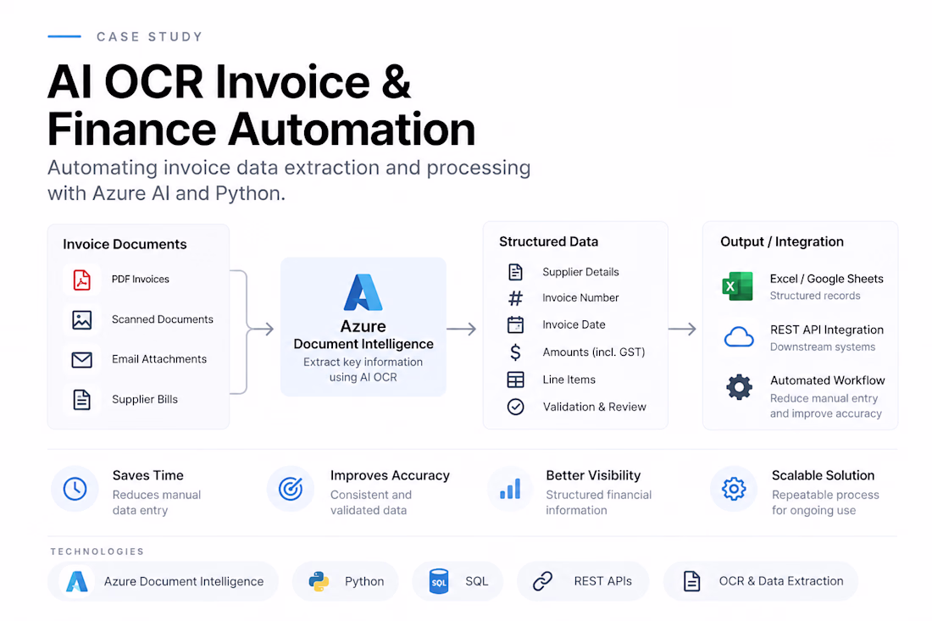The width and height of the screenshot is (932, 621).
Task: Click the Invoice Date calendar icon
Action: [515, 324]
